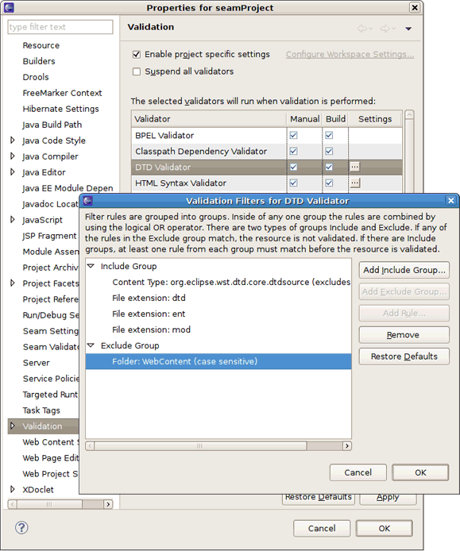The height and width of the screenshot is (551, 460).
Task: Toggle Manual checkbox for Classpath Dependency Validator
Action: [294, 151]
